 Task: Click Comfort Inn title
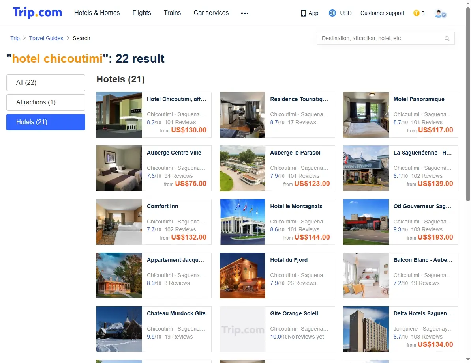[x=163, y=207]
